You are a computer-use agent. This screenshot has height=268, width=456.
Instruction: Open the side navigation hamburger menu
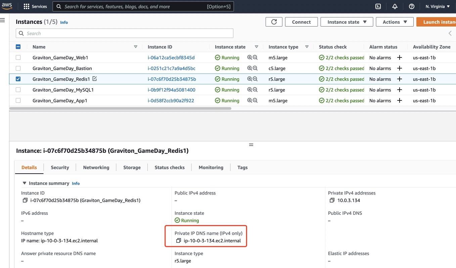(3, 20)
